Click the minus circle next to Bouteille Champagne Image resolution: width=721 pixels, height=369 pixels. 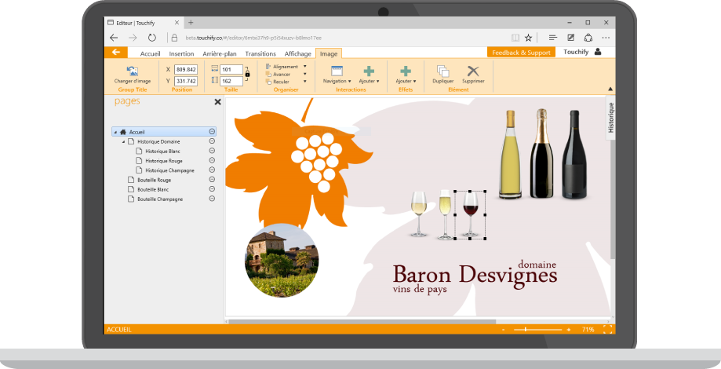(212, 199)
